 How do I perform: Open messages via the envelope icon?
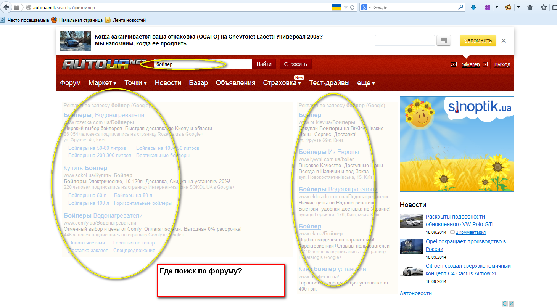[454, 64]
